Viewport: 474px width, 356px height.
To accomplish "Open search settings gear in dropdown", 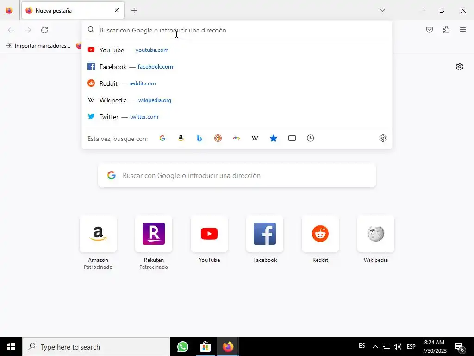I will click(383, 138).
